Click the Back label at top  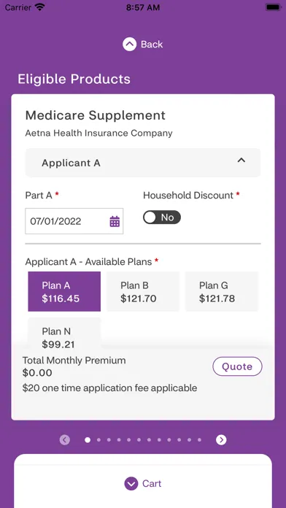[152, 45]
